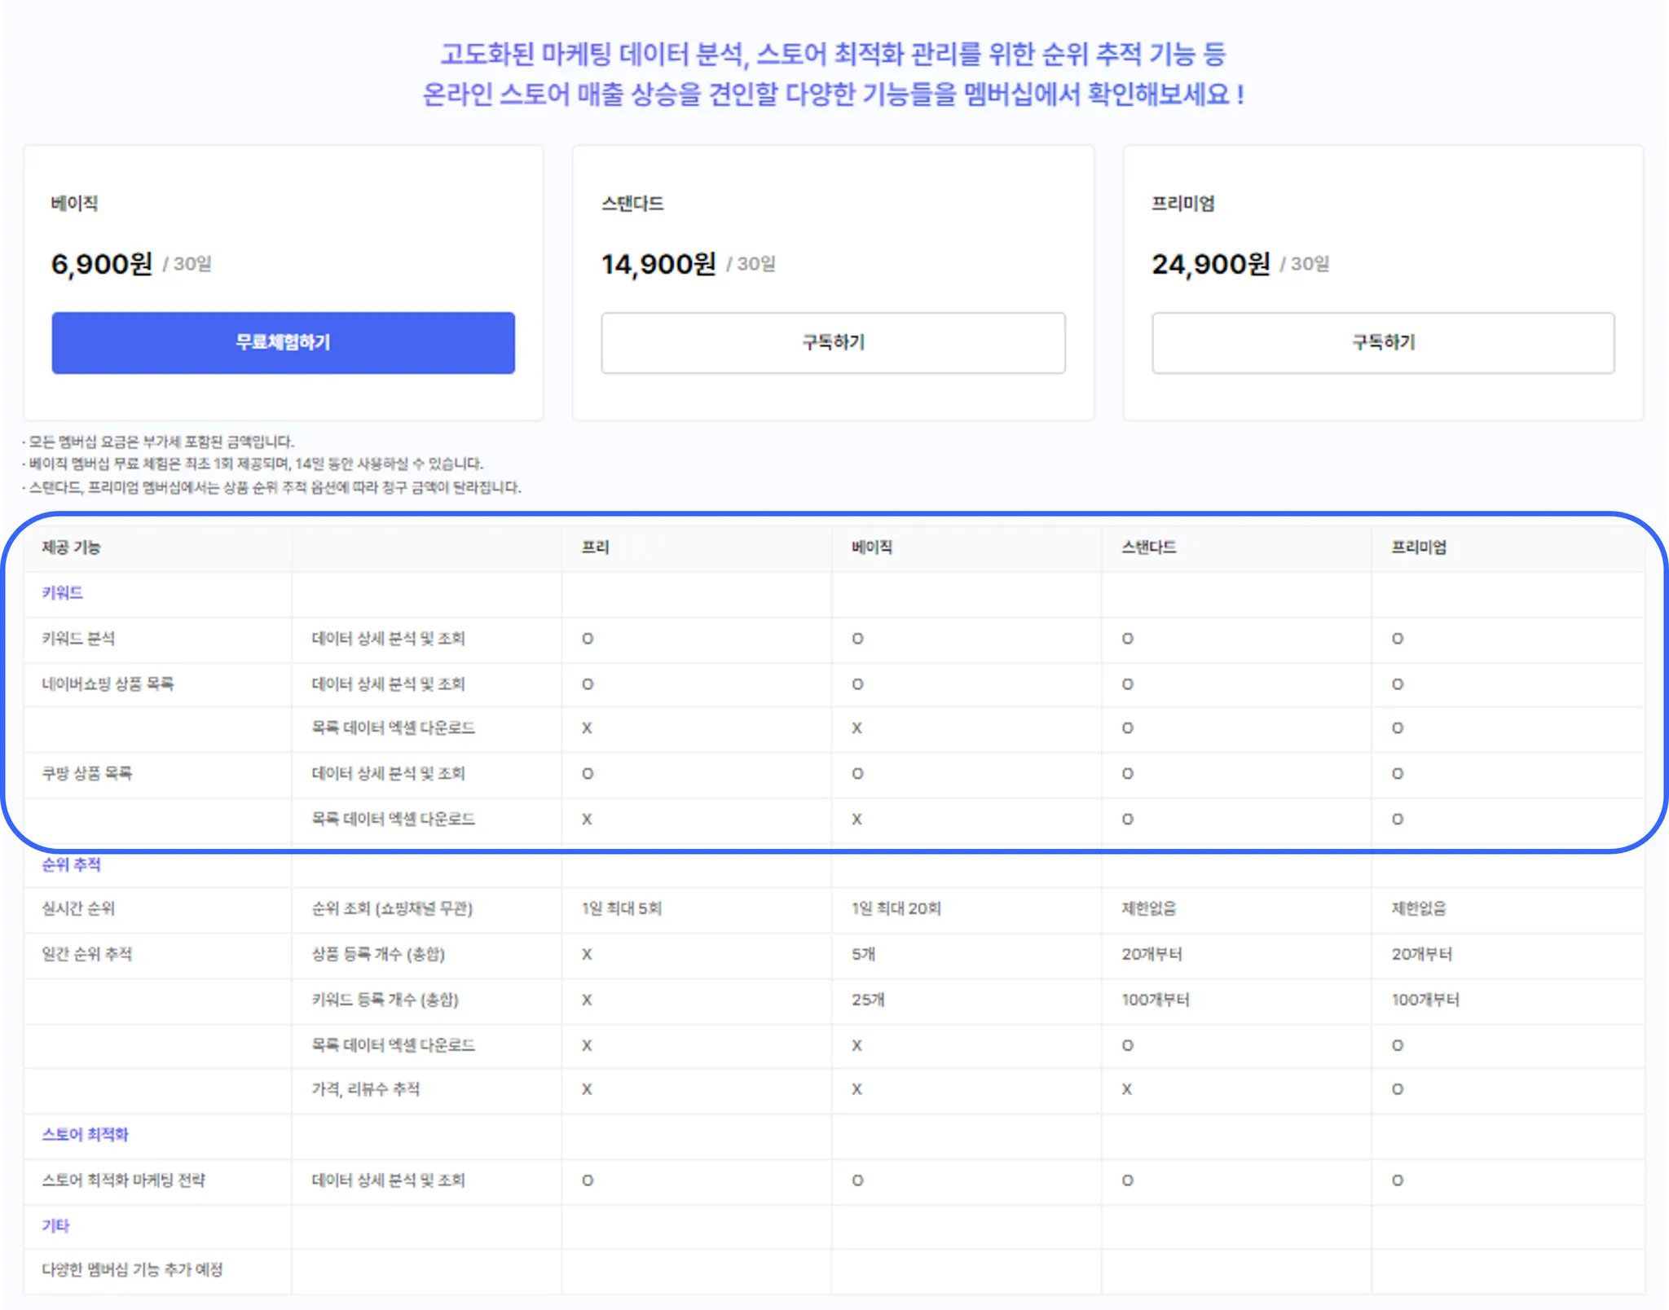The width and height of the screenshot is (1669, 1310).
Task: Click the 순위 추적 section heading
Action: point(72,864)
